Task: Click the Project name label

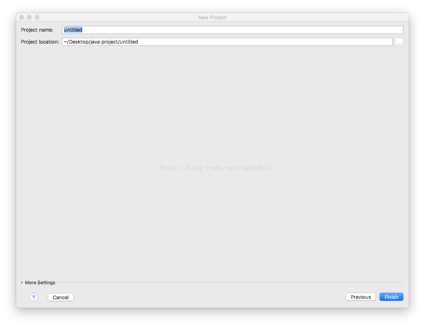Action: [x=37, y=30]
